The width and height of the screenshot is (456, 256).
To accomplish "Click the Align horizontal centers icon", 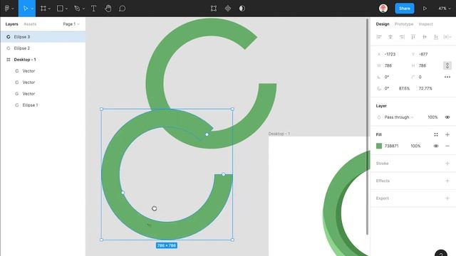I will (x=390, y=37).
